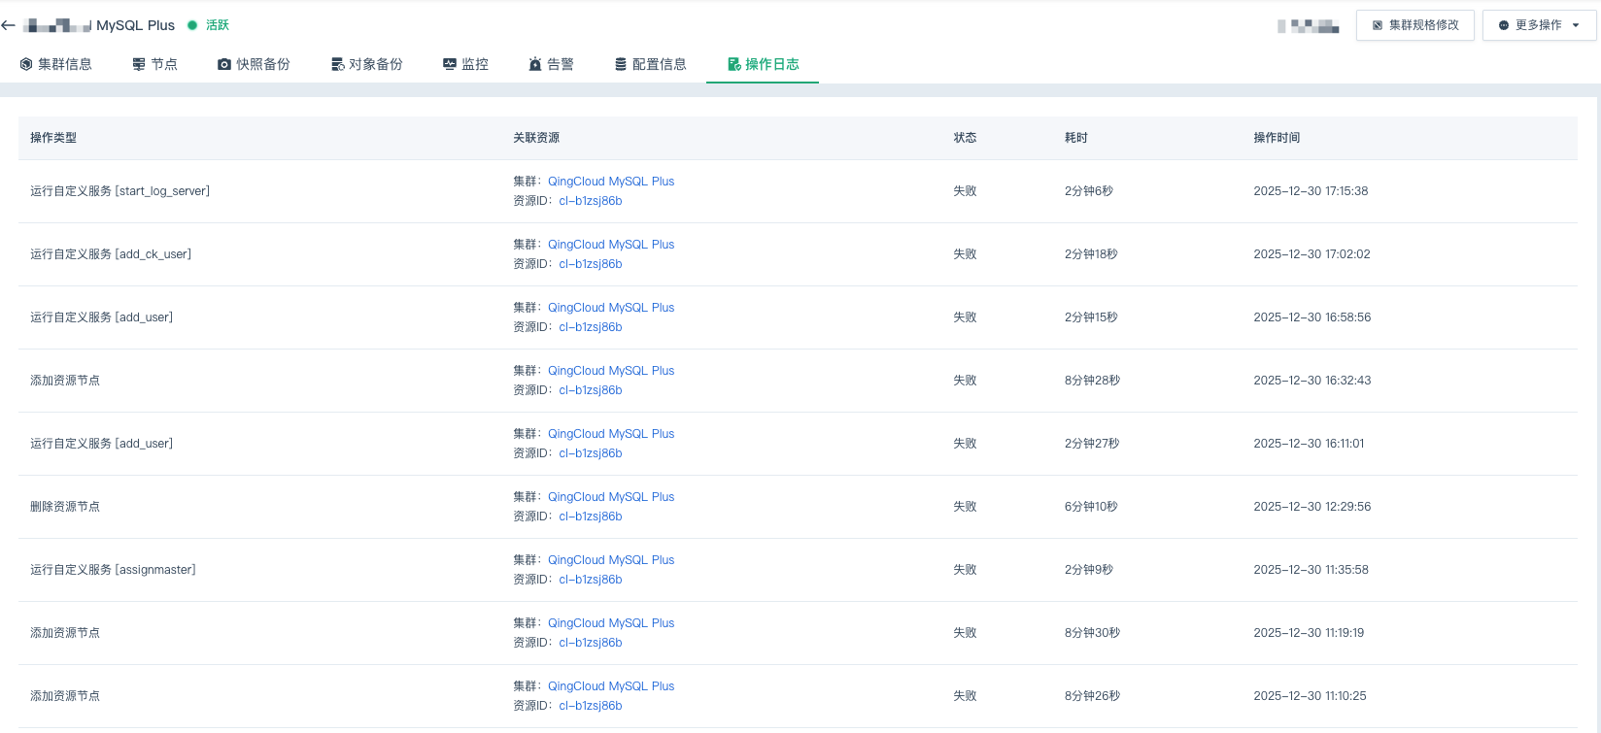The height and width of the screenshot is (733, 1601).
Task: Switch to the 节点 tab
Action: click(x=155, y=64)
